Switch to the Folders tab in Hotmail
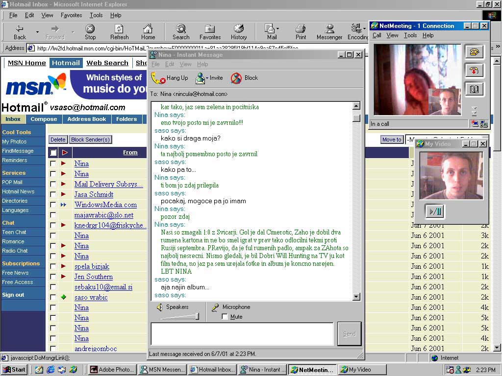Viewport: 502px width, 376px height. pos(126,119)
